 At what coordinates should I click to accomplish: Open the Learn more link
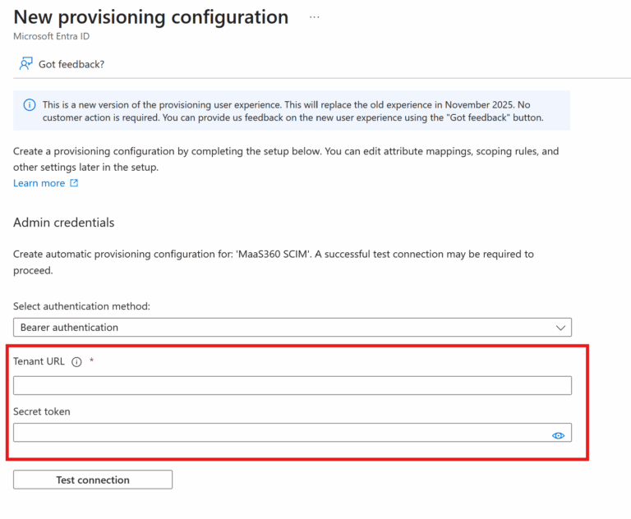(x=39, y=183)
